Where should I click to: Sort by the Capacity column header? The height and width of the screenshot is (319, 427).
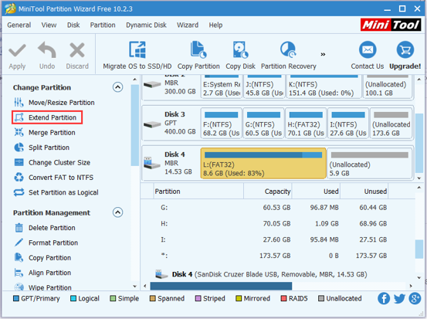[x=268, y=192]
